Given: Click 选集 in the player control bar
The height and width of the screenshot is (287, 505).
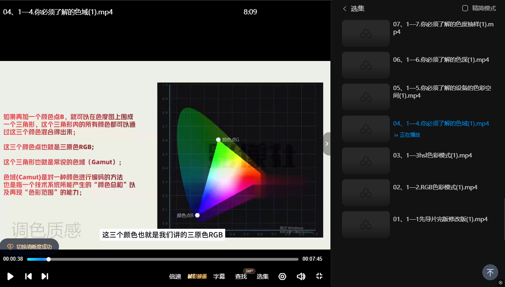Looking at the screenshot, I should [x=263, y=277].
